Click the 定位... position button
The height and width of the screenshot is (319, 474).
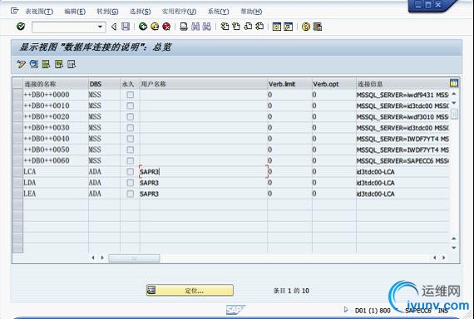[x=190, y=291]
